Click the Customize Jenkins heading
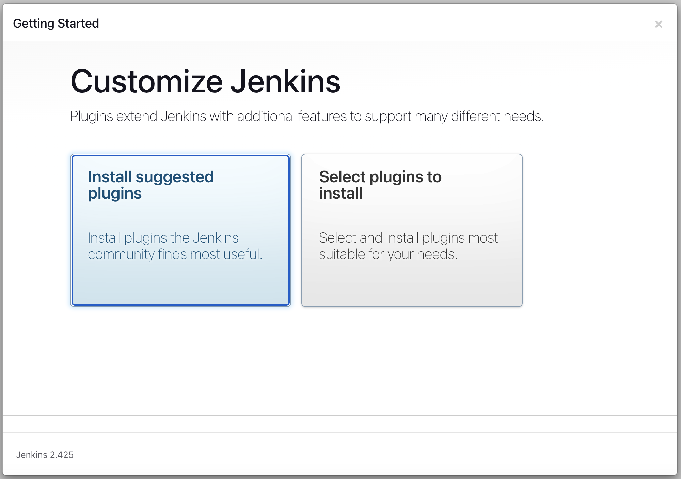This screenshot has height=479, width=681. [205, 82]
